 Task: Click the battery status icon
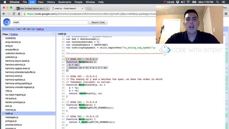coord(194,2)
